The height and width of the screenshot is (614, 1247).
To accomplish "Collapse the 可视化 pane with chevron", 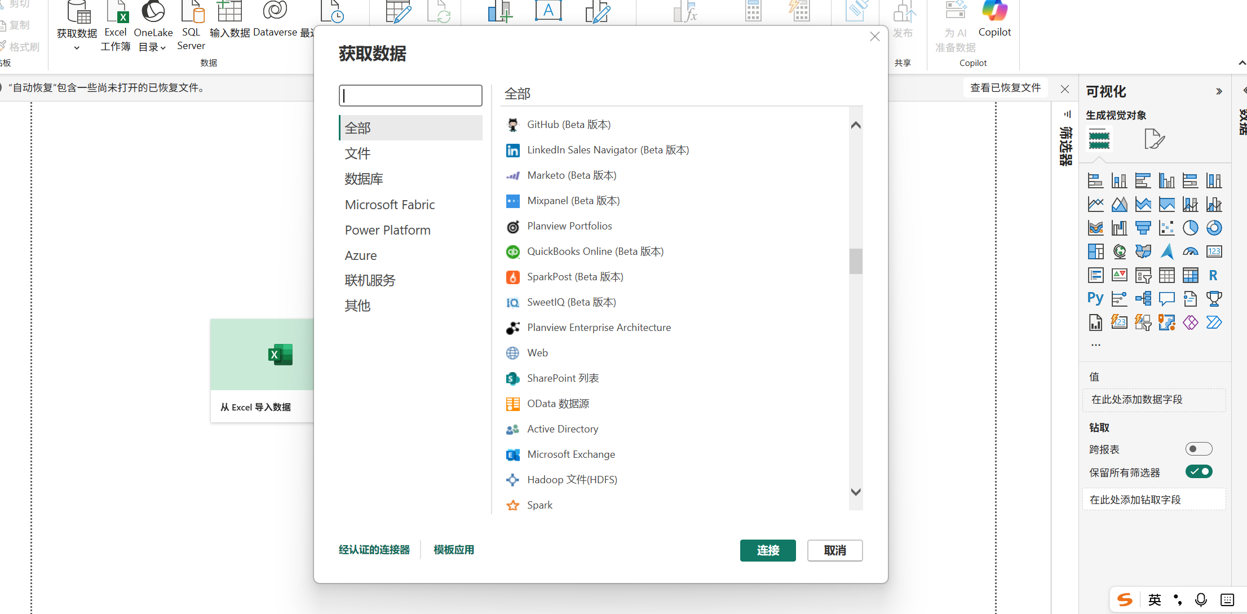I will (x=1219, y=91).
